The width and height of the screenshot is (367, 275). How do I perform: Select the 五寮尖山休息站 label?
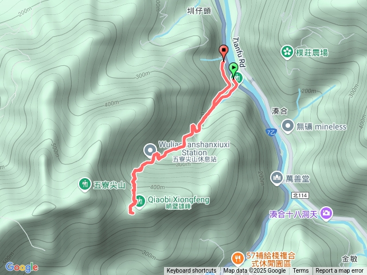[x=194, y=160]
